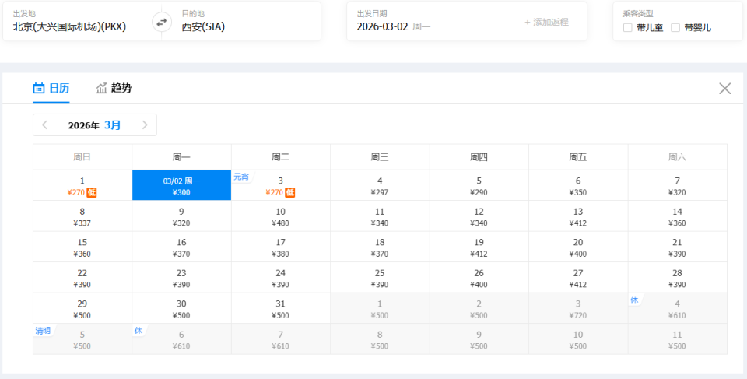This screenshot has width=747, height=379.
Task: Switch to the 日历 tab
Action: click(x=59, y=89)
